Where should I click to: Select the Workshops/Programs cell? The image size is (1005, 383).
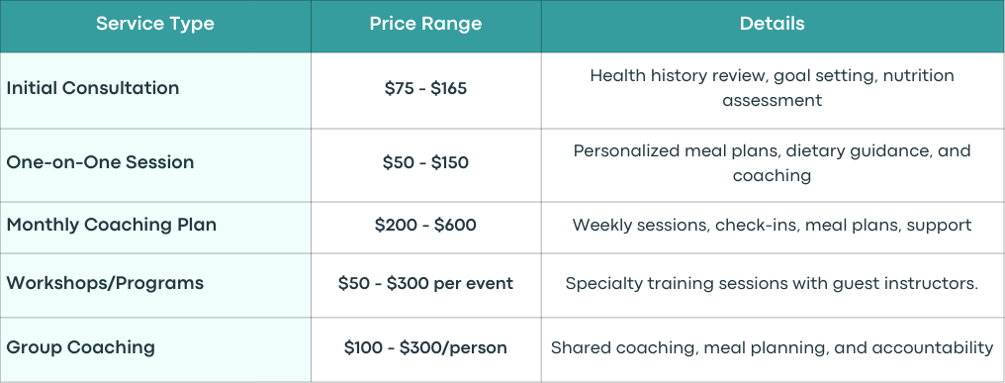[155, 285]
